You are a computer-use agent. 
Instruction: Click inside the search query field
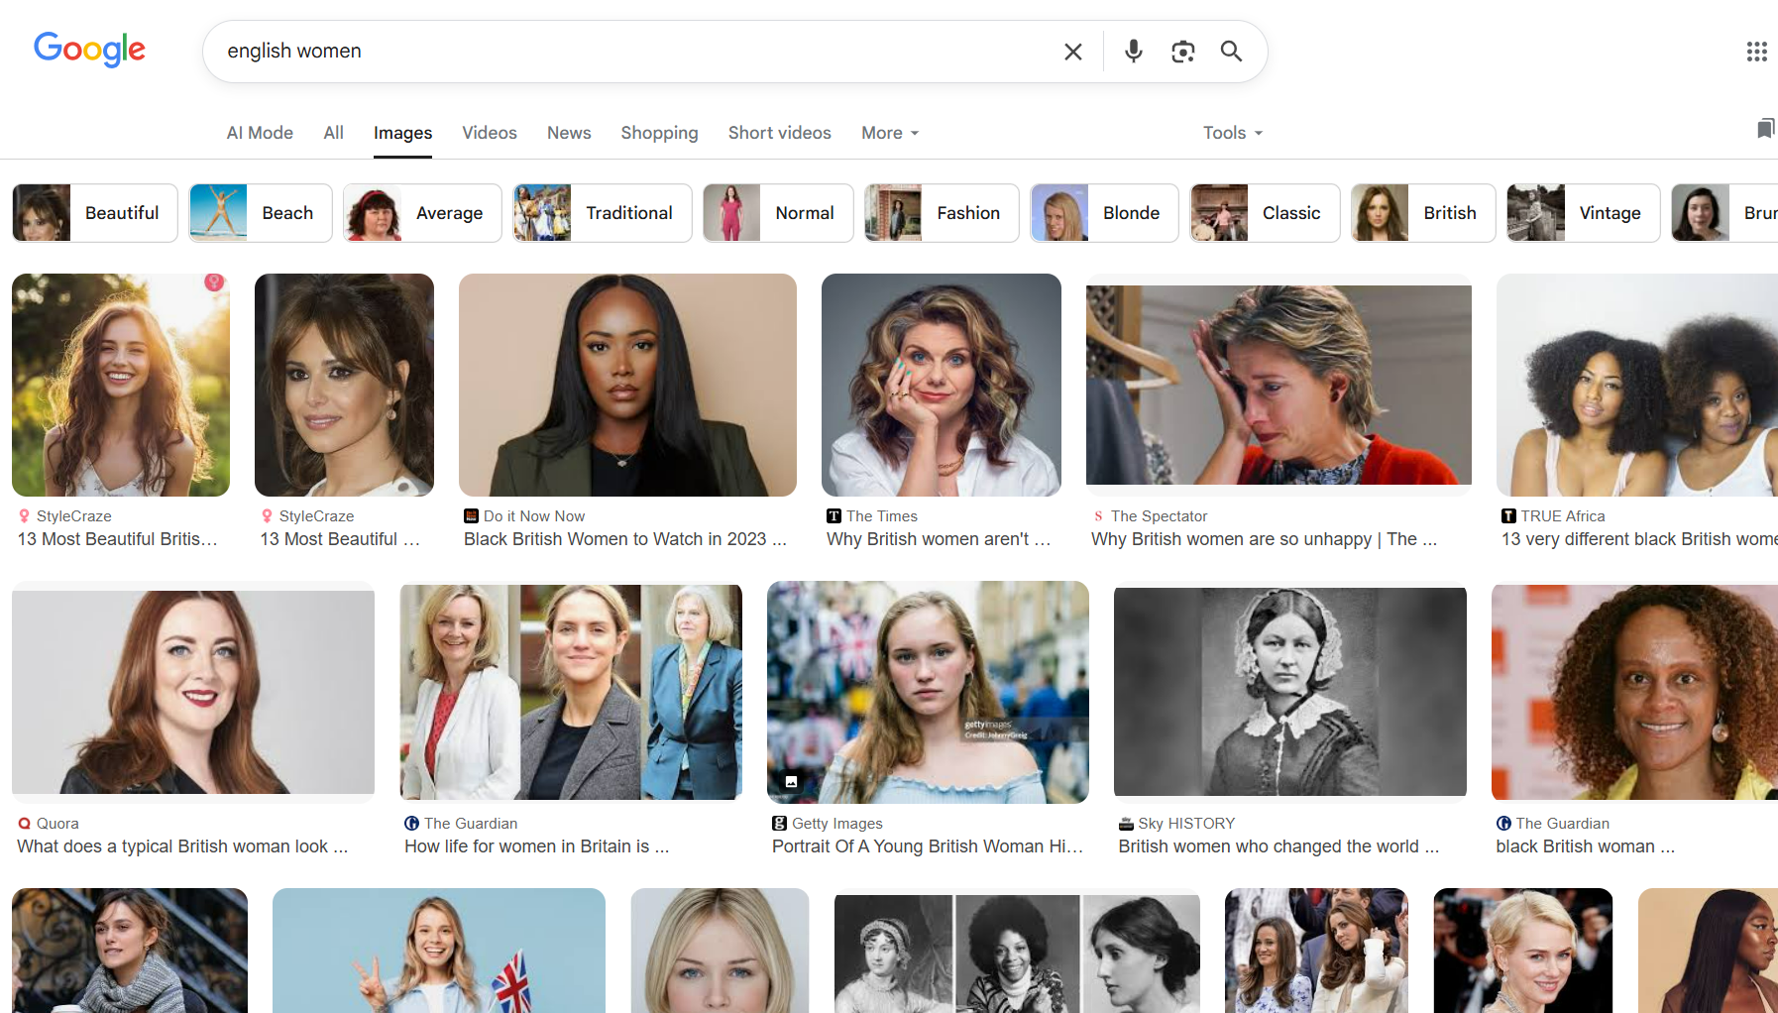634,52
